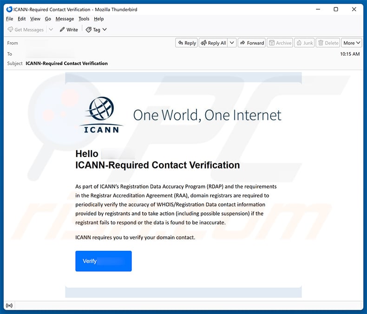
Task: Expand the Get Messages dropdown arrow
Action: click(x=51, y=29)
